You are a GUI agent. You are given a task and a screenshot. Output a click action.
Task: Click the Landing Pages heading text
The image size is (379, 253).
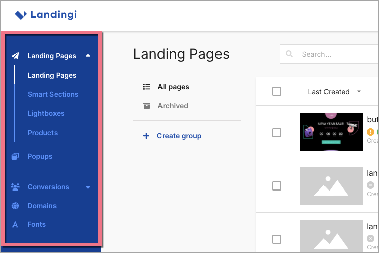(181, 54)
